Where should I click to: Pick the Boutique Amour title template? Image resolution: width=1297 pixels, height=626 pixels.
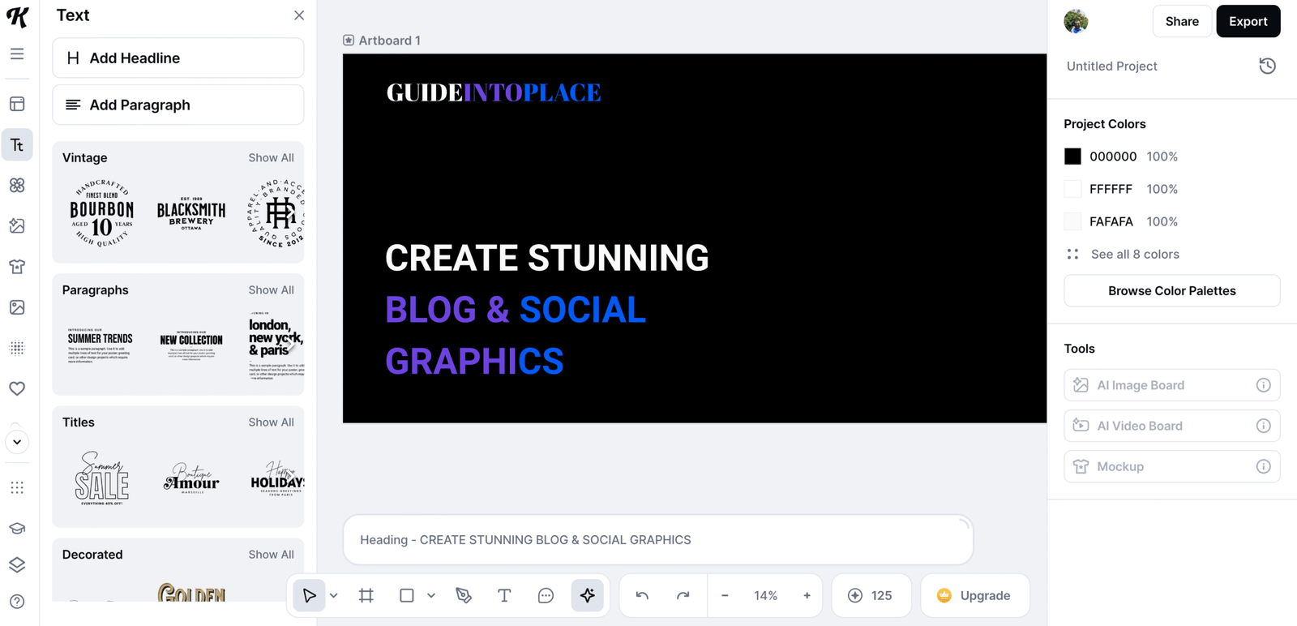click(x=191, y=479)
